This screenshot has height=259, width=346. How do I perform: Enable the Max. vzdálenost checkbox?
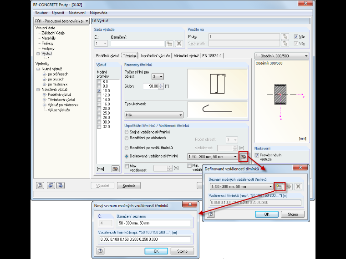(127, 166)
